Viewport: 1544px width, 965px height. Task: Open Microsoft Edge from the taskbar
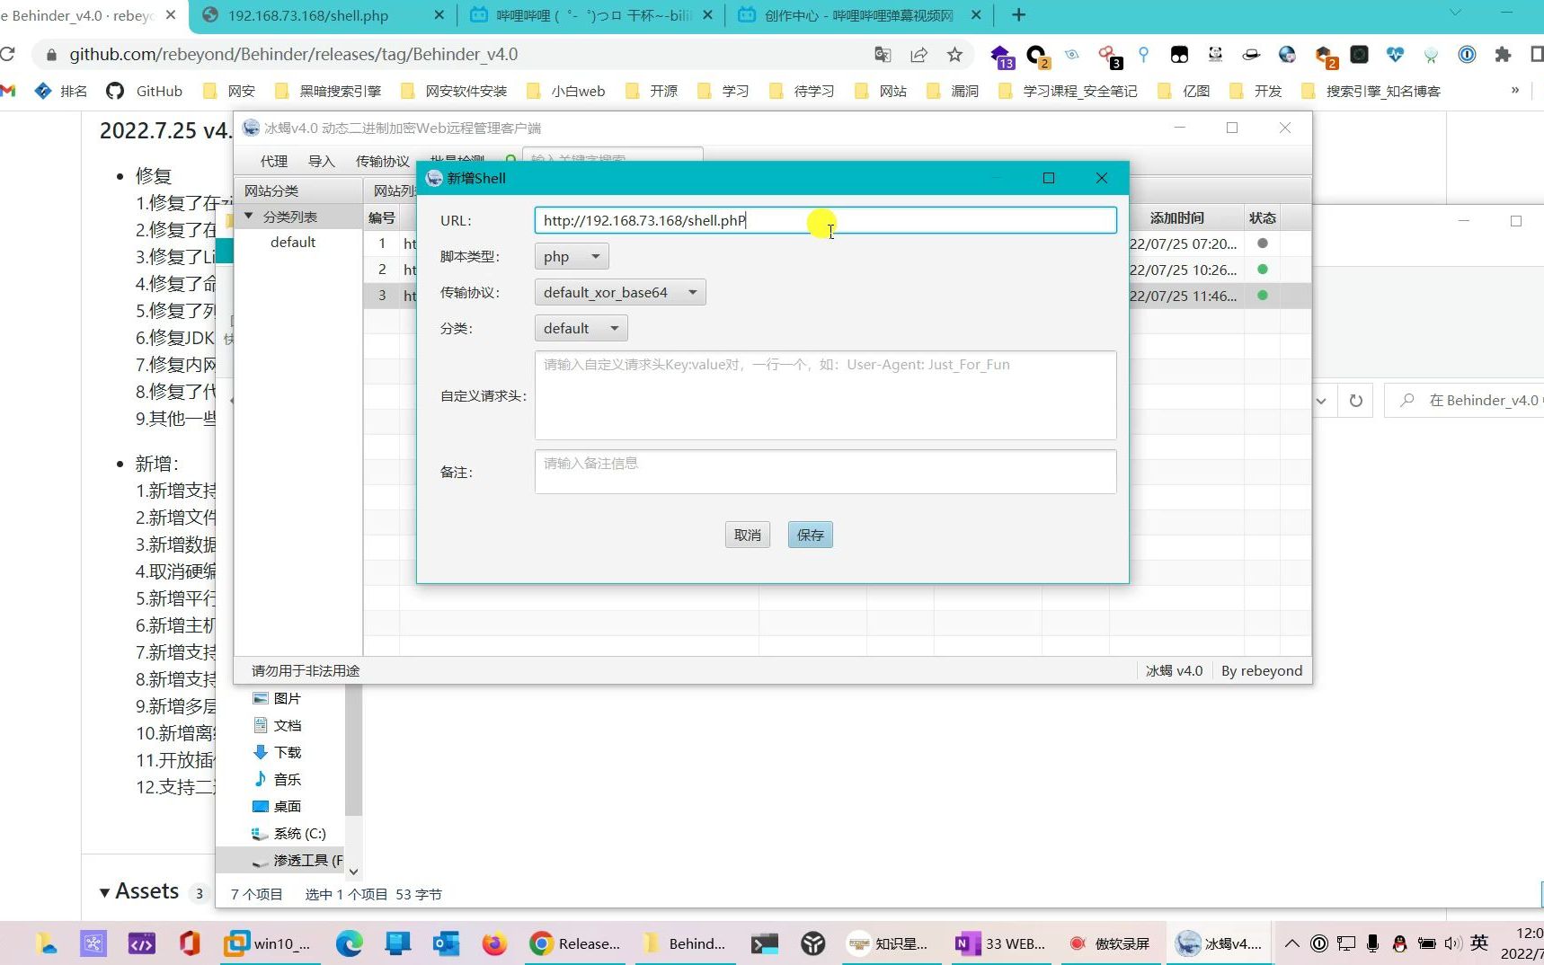349,943
